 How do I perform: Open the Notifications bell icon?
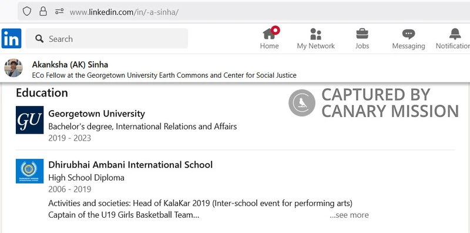455,34
